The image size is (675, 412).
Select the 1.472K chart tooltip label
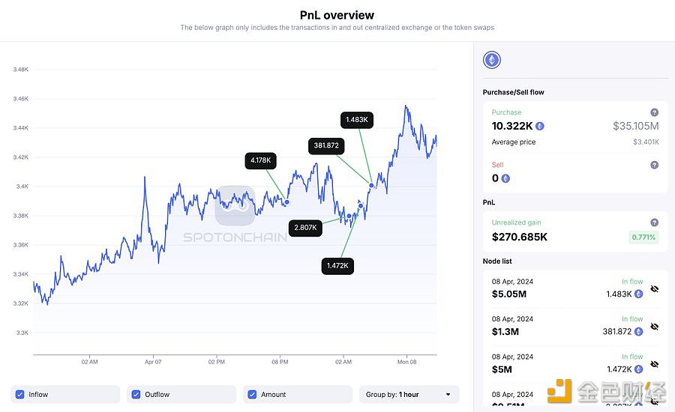click(x=337, y=266)
